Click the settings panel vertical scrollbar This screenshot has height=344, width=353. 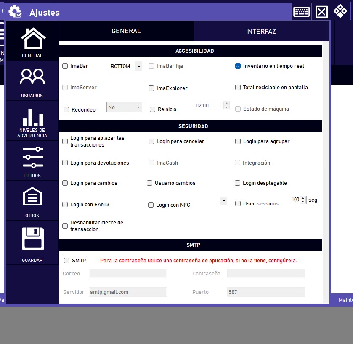(325, 232)
